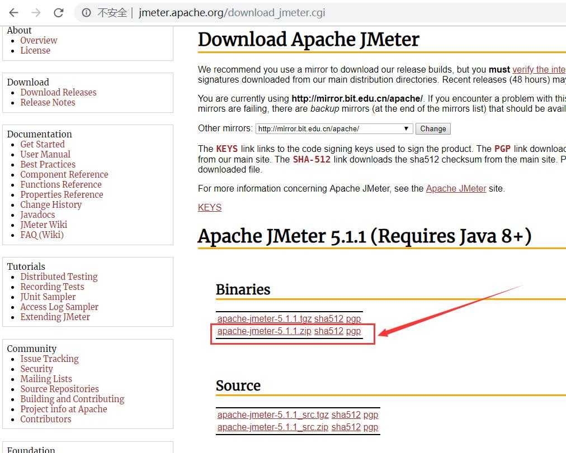Open pgp for src.tgz
The width and height of the screenshot is (566, 453).
371,415
